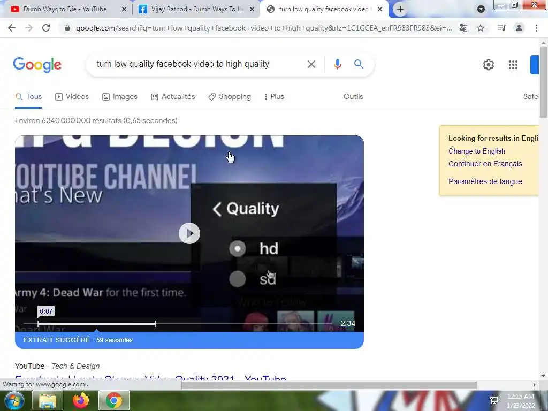Select the Actualités results tab

(x=173, y=97)
